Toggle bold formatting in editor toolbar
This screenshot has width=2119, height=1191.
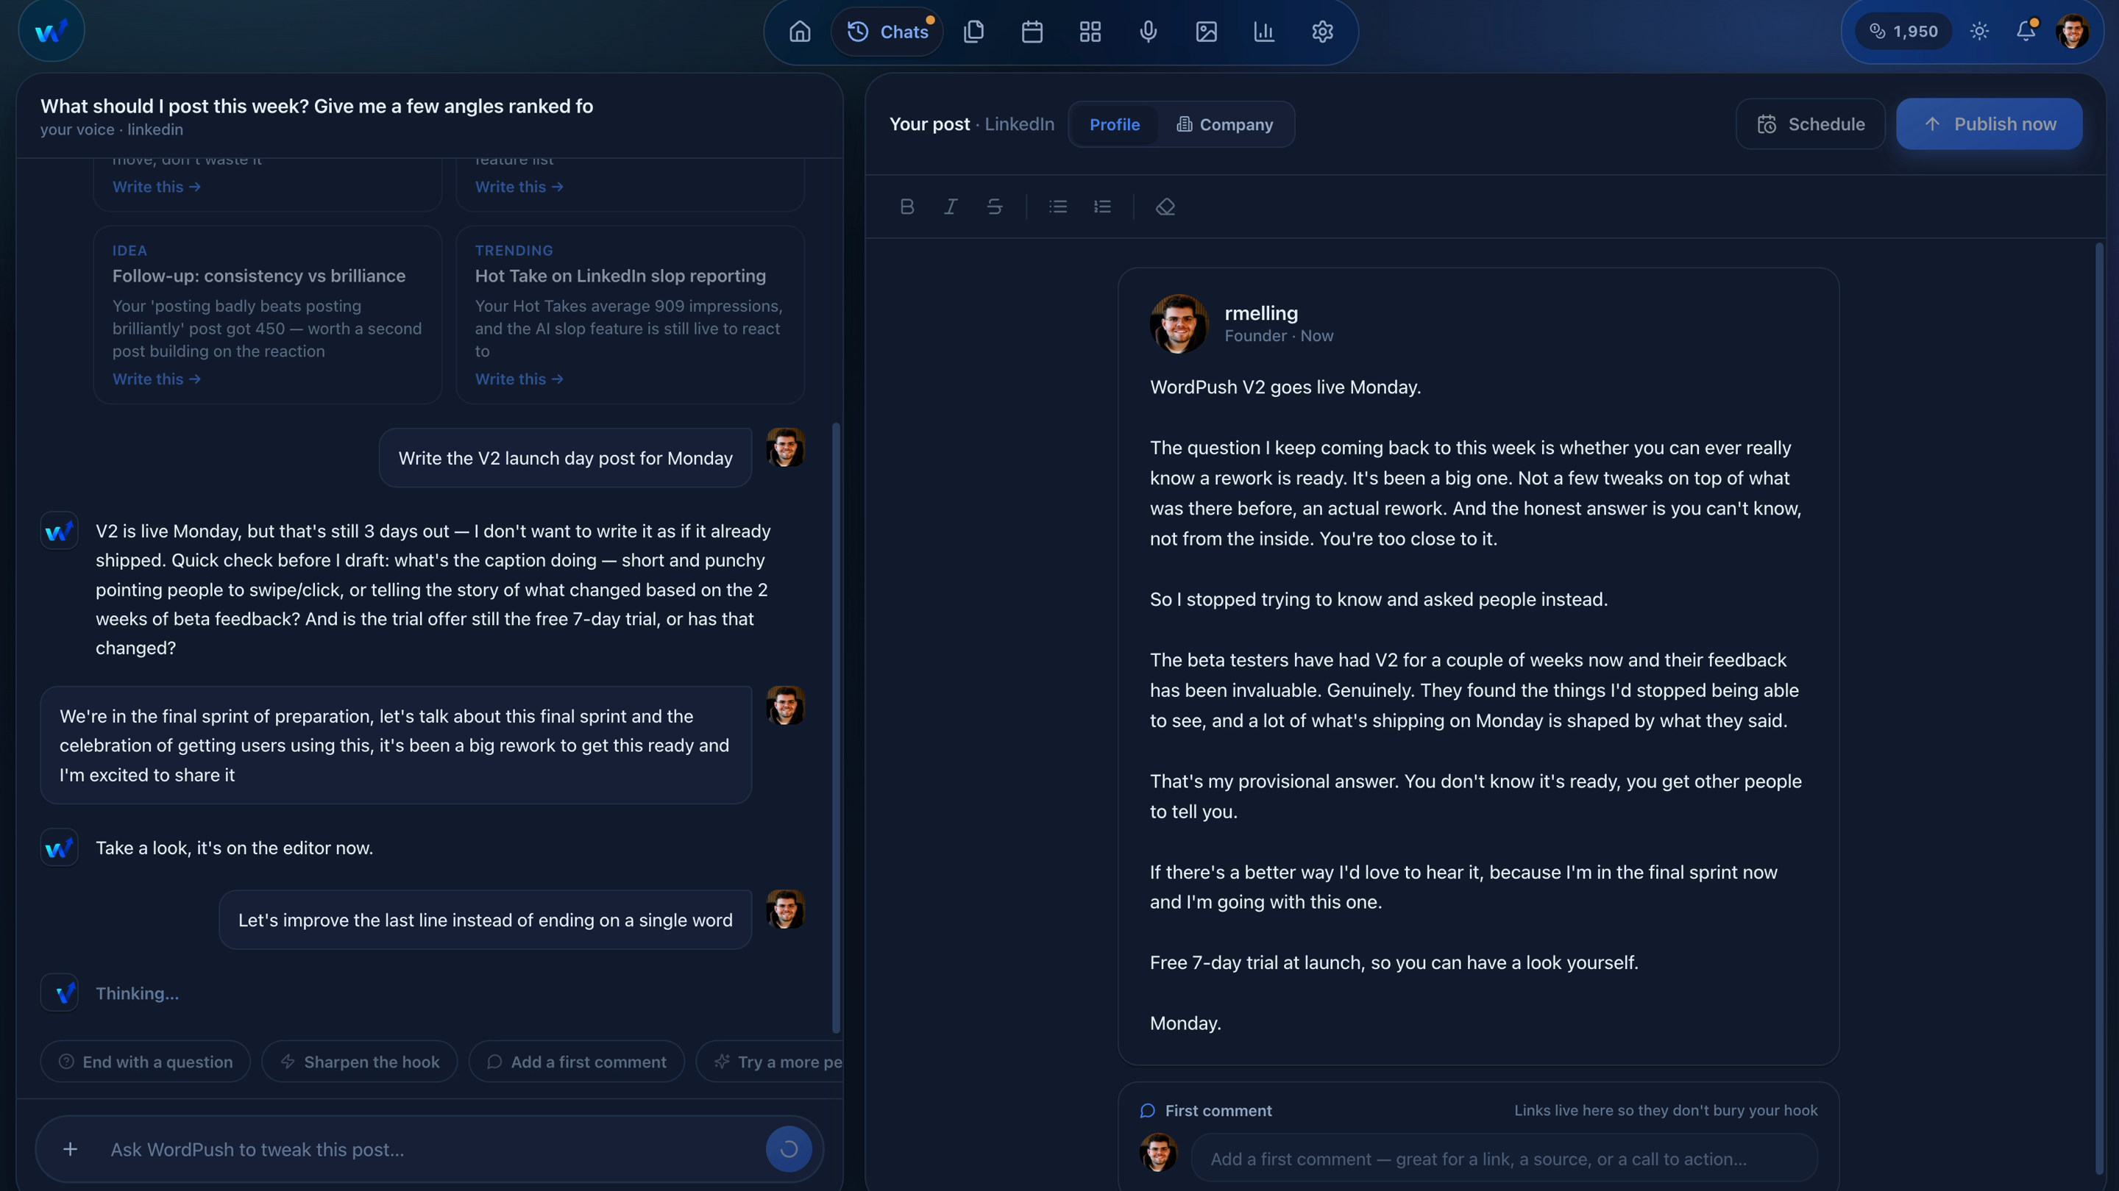coord(907,207)
